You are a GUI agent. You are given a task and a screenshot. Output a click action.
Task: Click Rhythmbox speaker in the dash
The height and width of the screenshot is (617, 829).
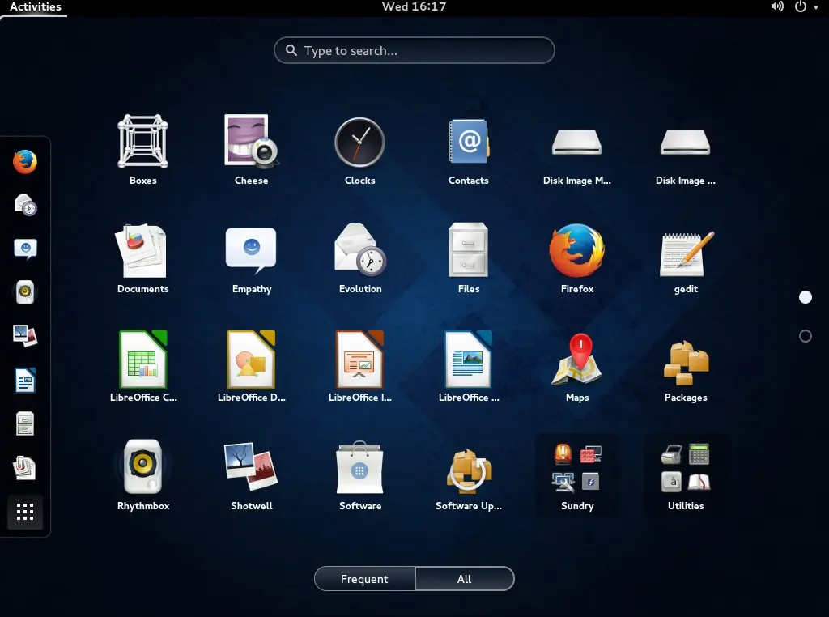[25, 292]
